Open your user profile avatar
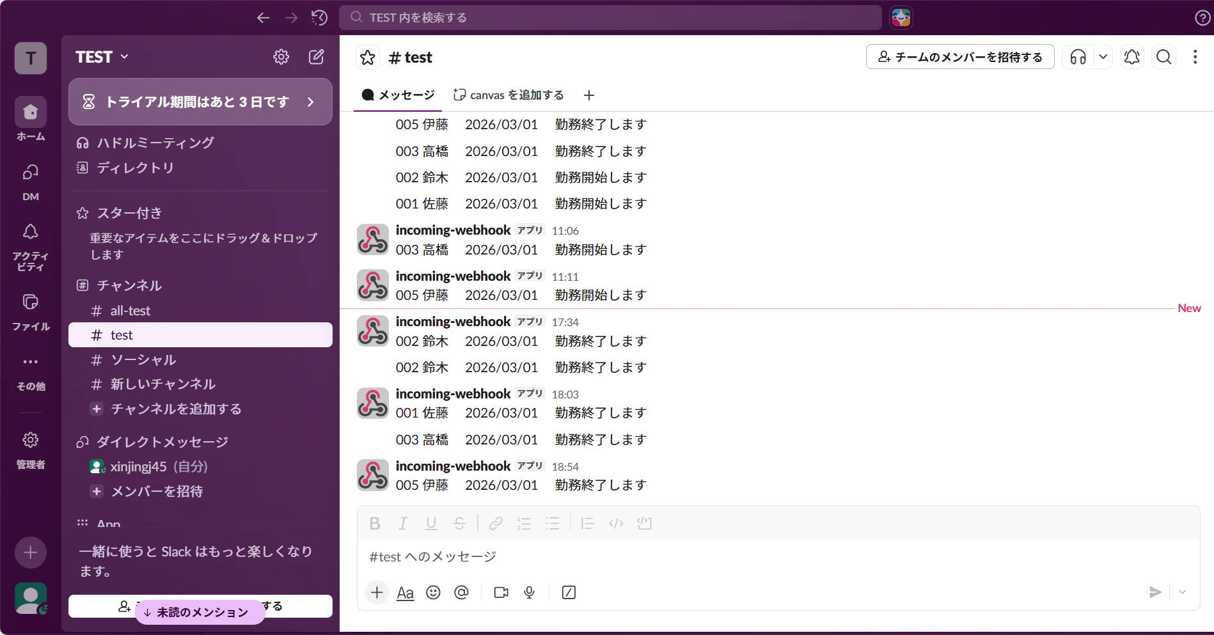Viewport: 1214px width, 635px height. coord(31,599)
